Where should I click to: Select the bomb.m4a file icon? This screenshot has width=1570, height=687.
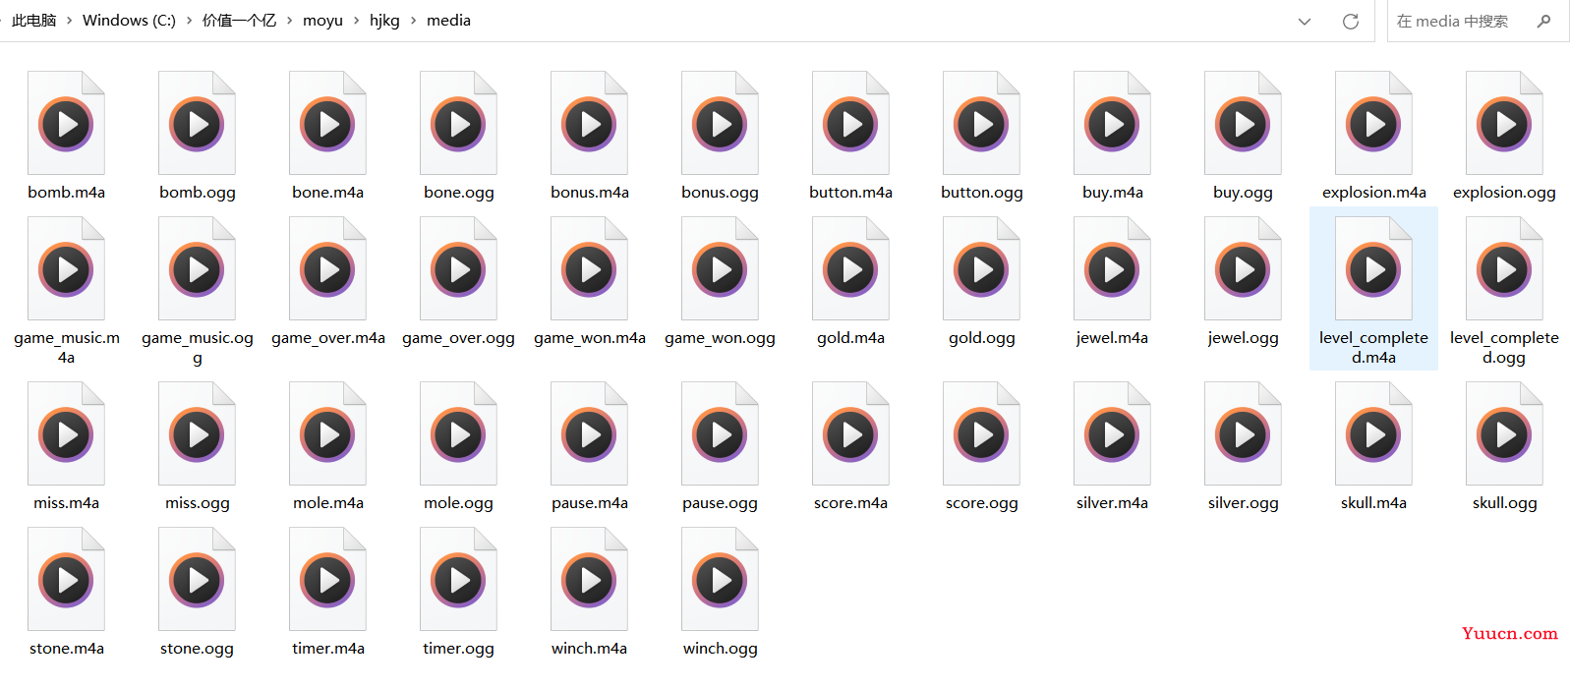point(66,123)
